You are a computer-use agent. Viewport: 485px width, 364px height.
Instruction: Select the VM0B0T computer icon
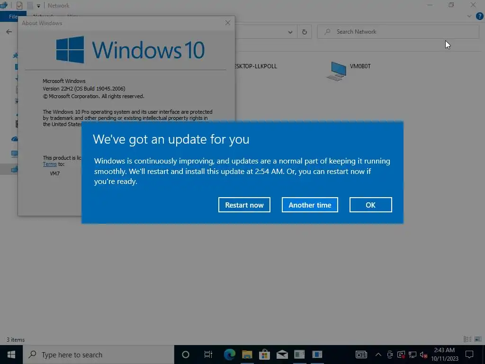(336, 71)
